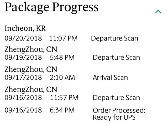168x123 pixels.
Task: Click the 2:10 AM time entry
Action: coord(62,77)
